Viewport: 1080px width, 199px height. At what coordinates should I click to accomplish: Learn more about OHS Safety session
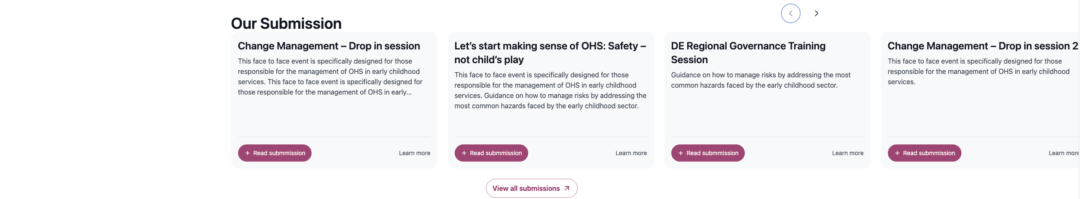pos(631,153)
